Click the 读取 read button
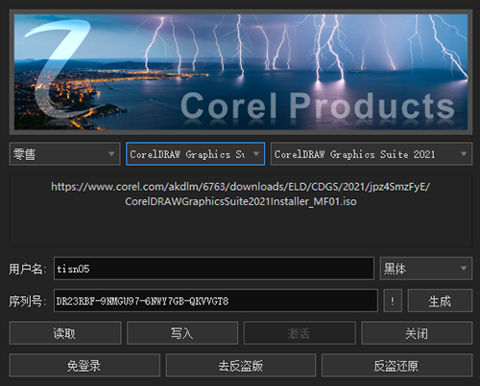 pos(65,333)
